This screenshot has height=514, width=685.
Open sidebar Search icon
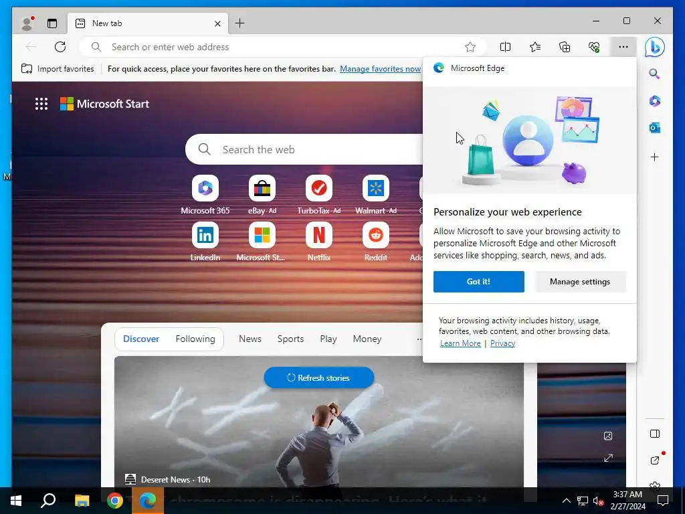654,74
